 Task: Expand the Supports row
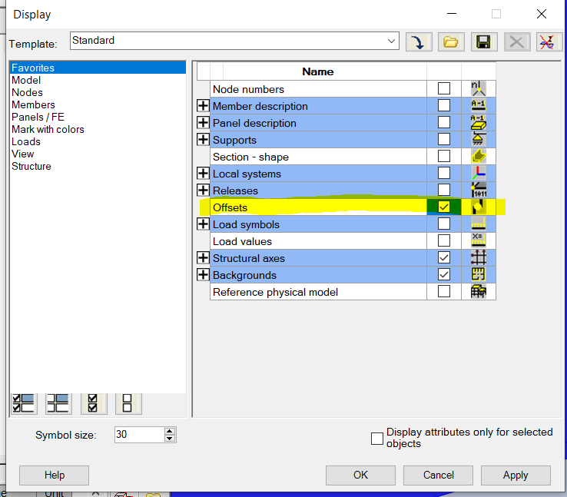[x=203, y=139]
